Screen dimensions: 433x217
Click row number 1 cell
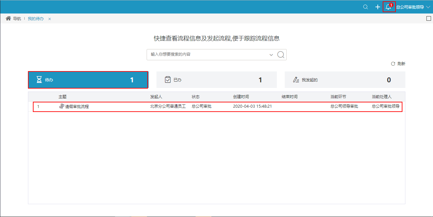pos(38,107)
